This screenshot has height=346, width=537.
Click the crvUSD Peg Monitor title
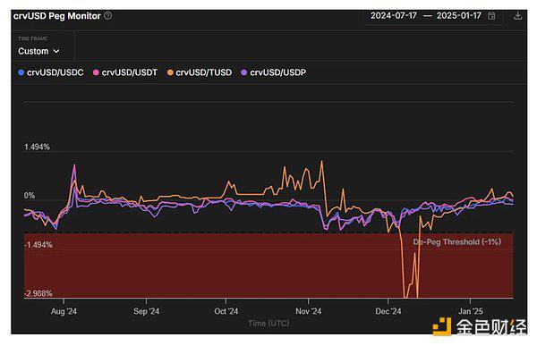57,16
